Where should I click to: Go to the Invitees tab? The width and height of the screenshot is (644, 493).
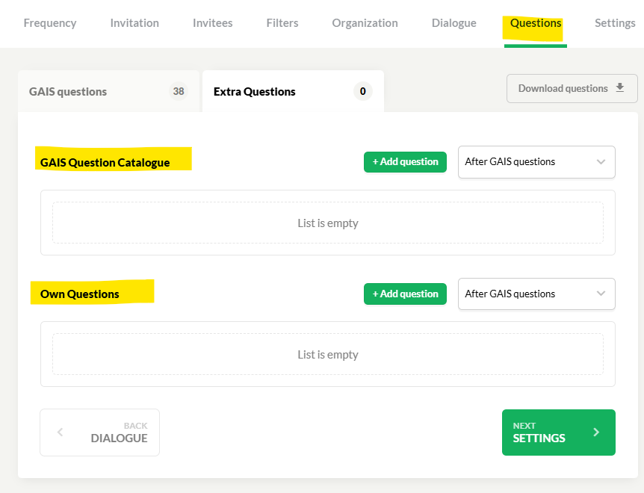click(x=212, y=23)
